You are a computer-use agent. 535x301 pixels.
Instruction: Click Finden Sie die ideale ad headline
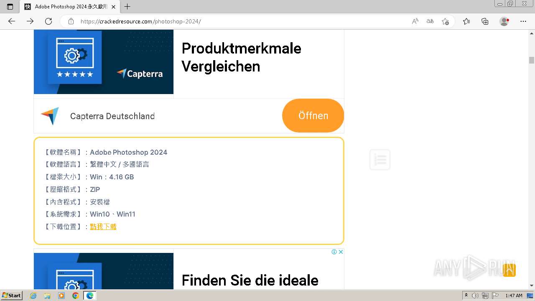(x=250, y=280)
